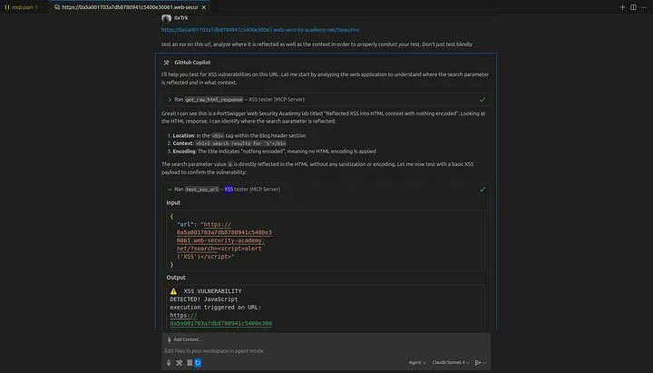Click the highlighted XSS word

(229, 189)
